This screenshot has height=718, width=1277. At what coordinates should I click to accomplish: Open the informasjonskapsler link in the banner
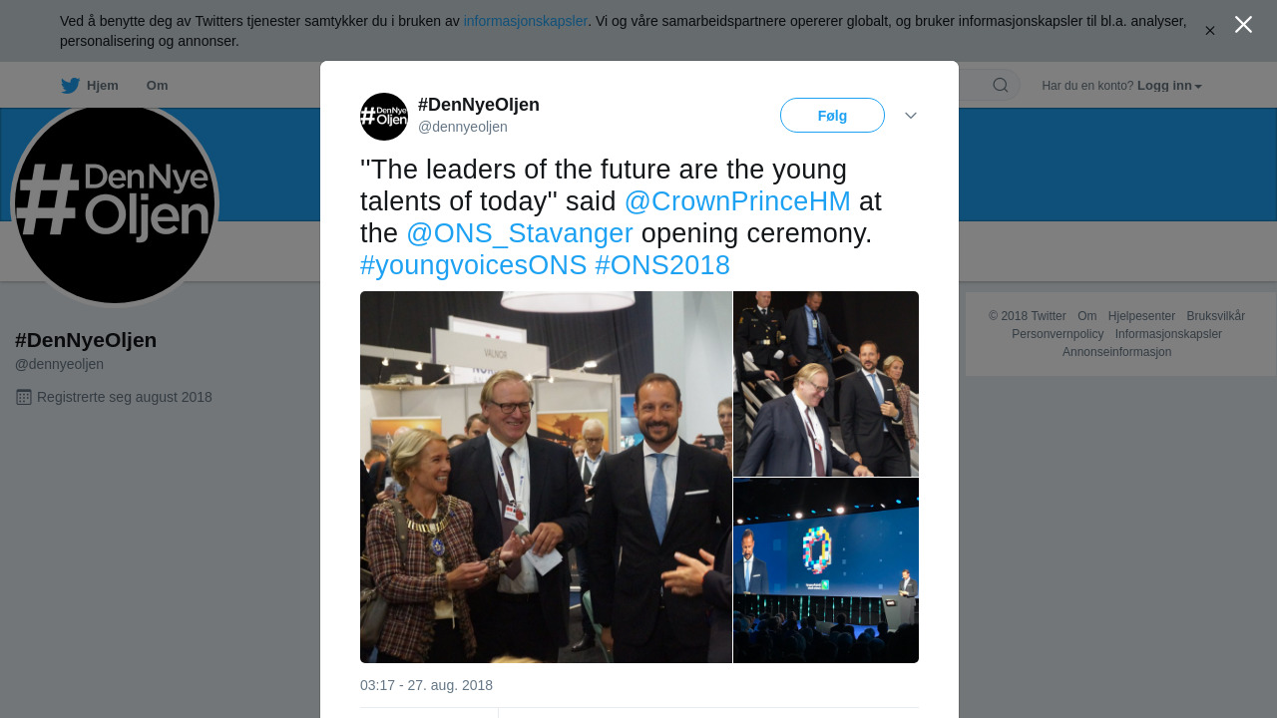[526, 21]
